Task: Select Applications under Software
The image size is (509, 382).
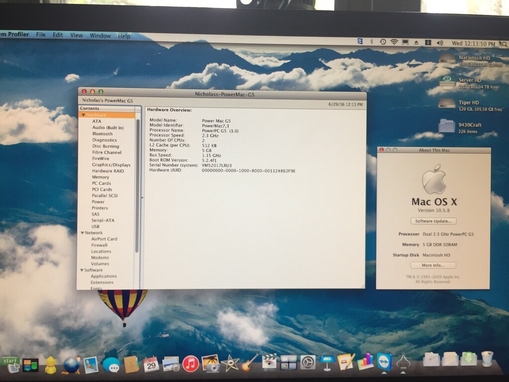Action: (x=103, y=276)
